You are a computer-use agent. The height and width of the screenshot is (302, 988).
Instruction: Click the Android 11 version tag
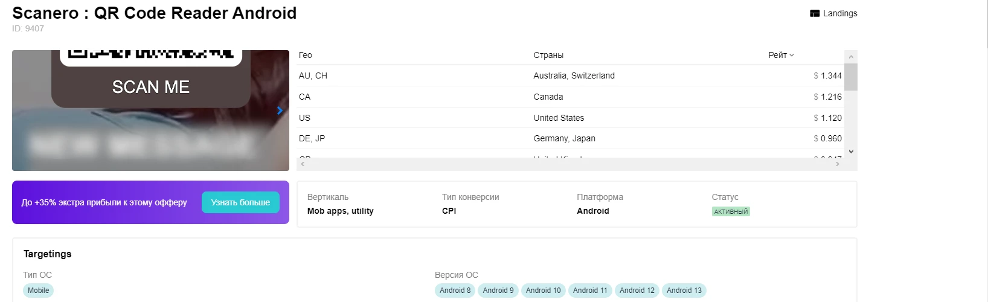590,291
